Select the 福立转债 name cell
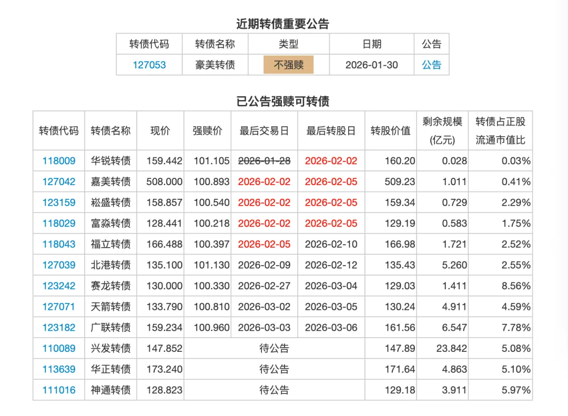The image size is (568, 416). [x=110, y=244]
